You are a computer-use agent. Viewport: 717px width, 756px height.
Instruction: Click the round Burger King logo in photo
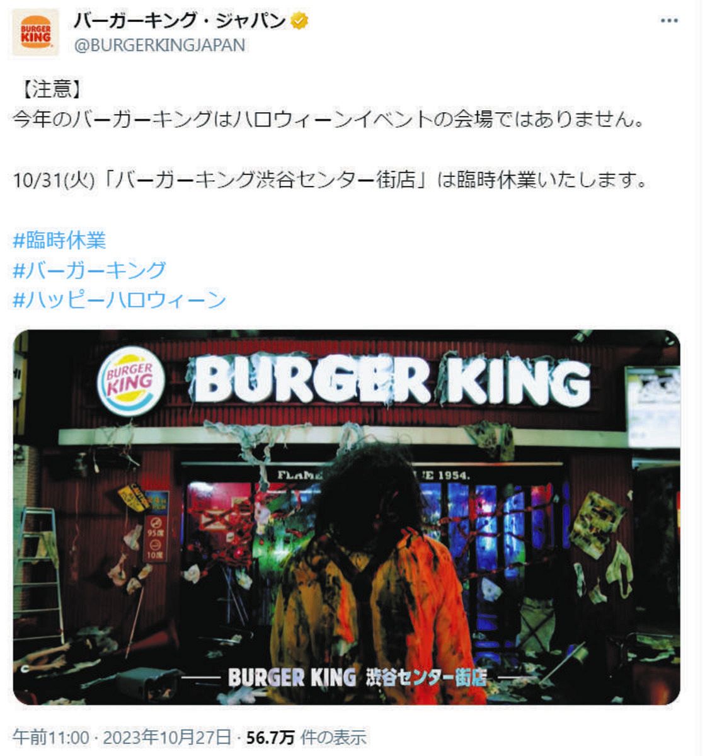tap(130, 383)
